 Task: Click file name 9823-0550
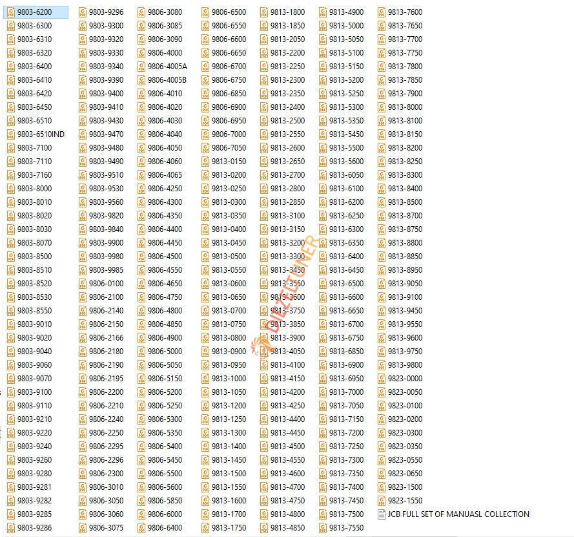405,460
